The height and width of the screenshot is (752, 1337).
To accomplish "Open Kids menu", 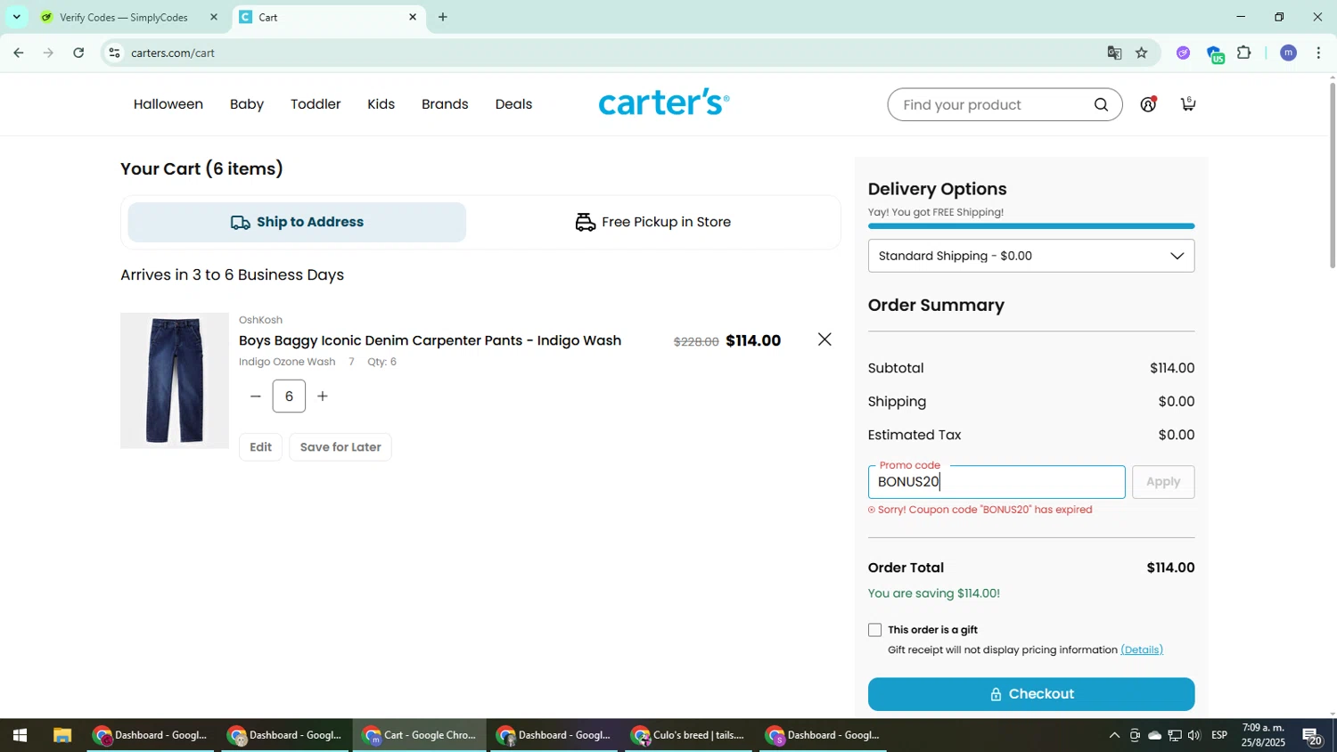I will click(x=381, y=104).
